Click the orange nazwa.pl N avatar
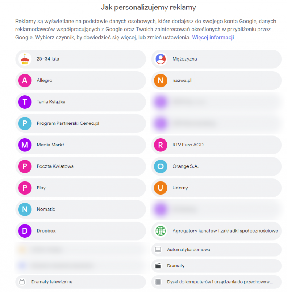The width and height of the screenshot is (287, 292). point(161,81)
